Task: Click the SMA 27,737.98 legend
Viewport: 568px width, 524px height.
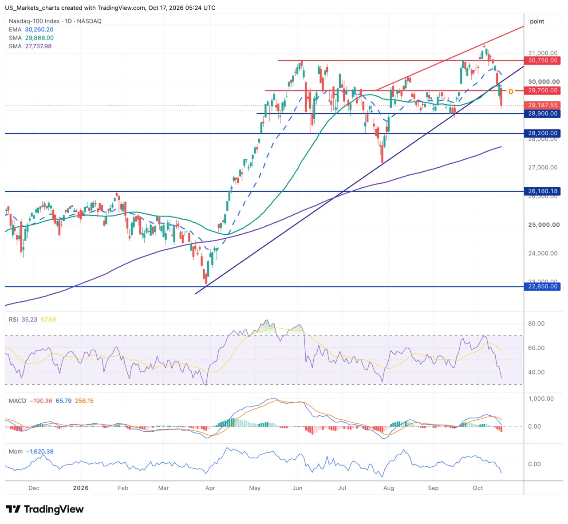Action: coord(30,46)
